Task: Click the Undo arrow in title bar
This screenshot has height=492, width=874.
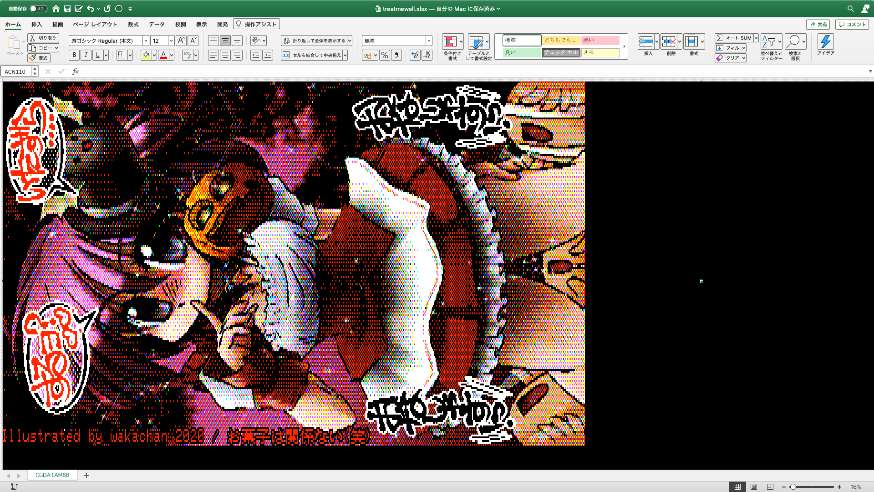Action: [x=90, y=9]
